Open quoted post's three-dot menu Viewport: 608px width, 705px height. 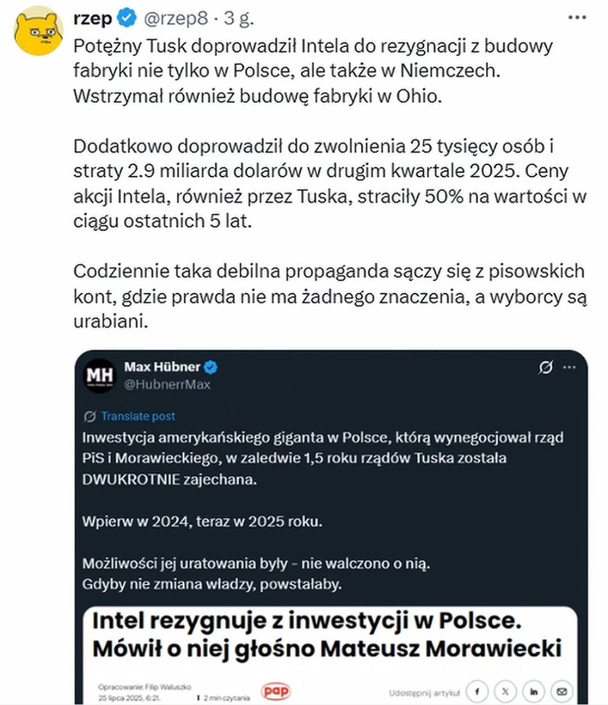tap(569, 367)
